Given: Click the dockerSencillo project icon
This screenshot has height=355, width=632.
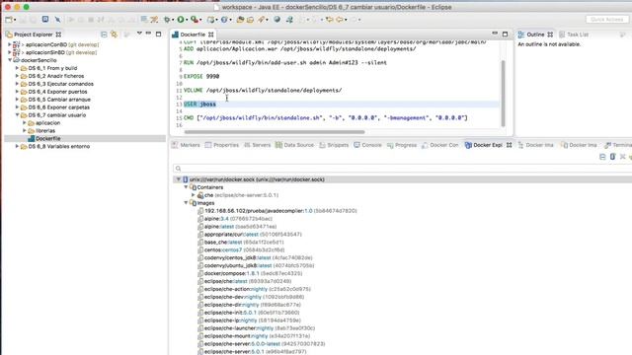Looking at the screenshot, I should coord(17,60).
